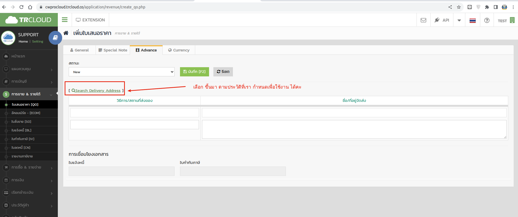Click the blue book manual button
Screen dimensions: 518x217
[x=55, y=38]
